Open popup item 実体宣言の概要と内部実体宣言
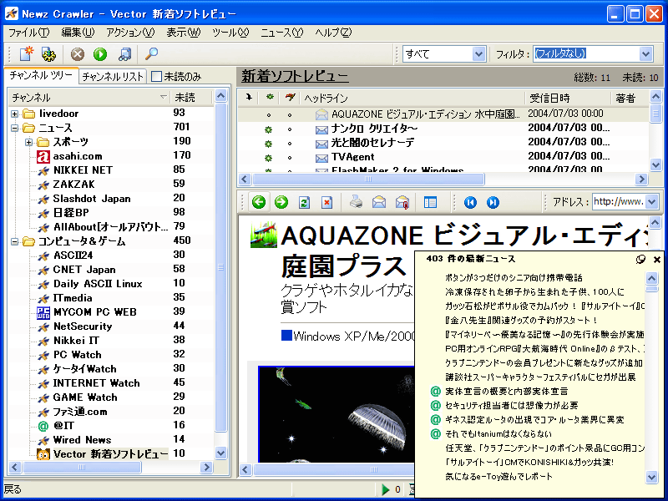Viewport: 668px width, 501px height. click(506, 391)
